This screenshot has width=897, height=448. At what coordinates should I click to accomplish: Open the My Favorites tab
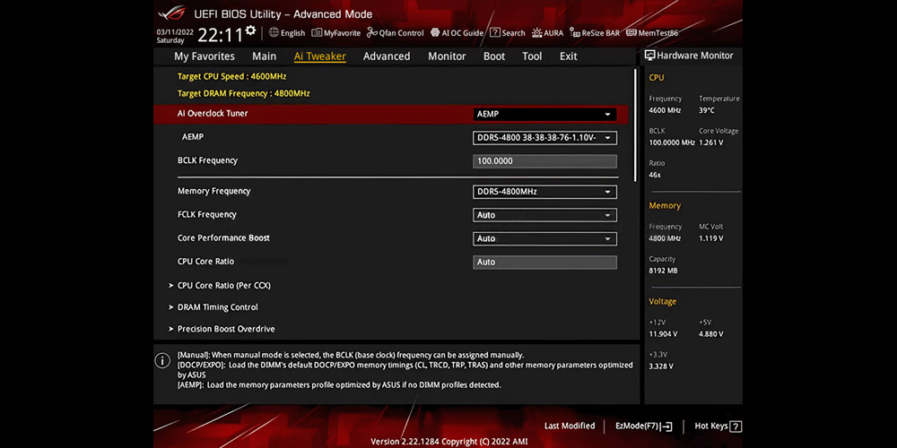tap(205, 56)
